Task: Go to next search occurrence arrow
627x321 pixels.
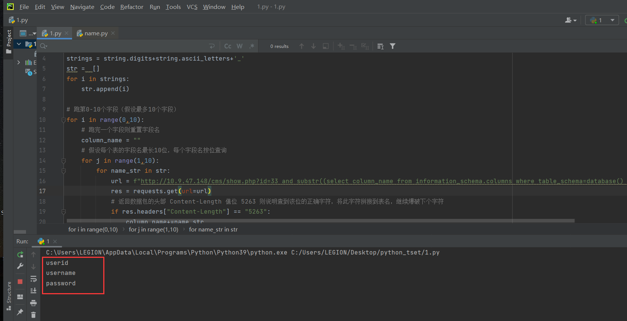Action: pos(313,46)
